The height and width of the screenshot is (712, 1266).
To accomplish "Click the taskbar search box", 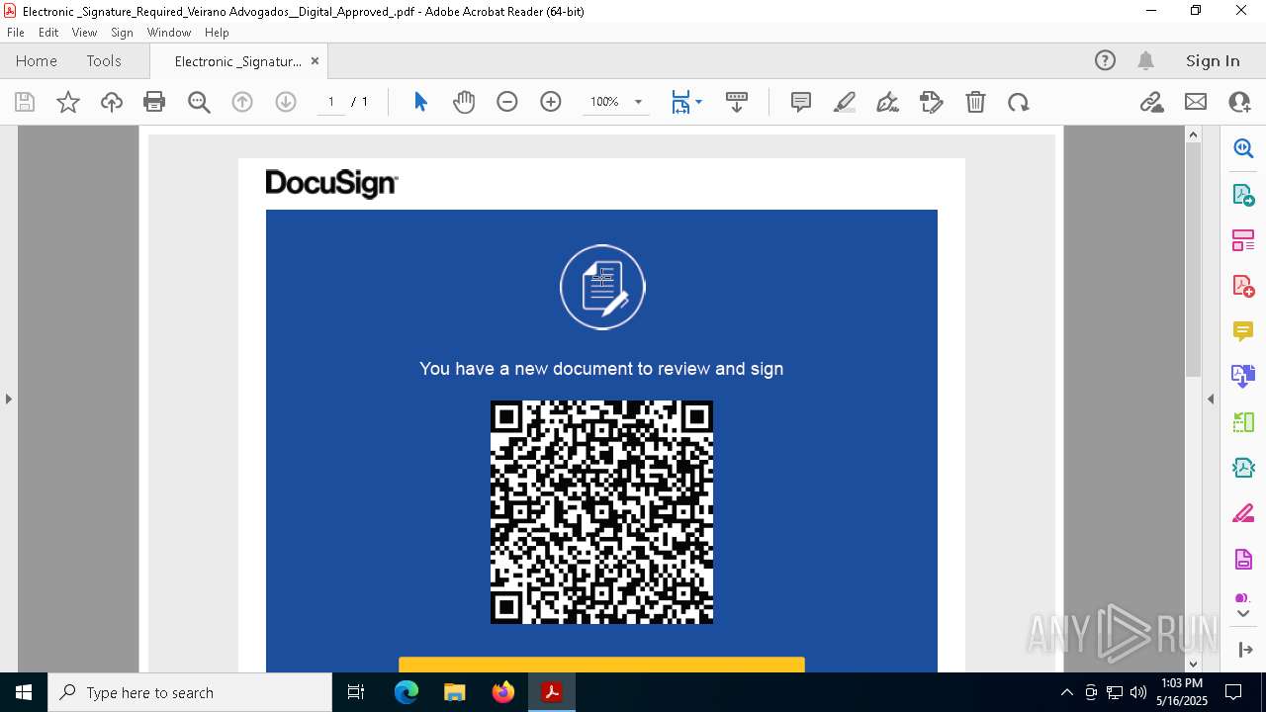I will (190, 692).
